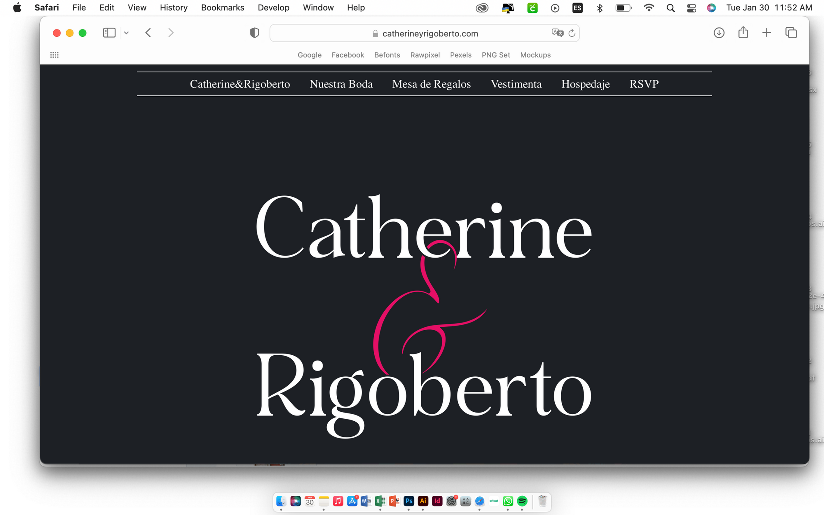This screenshot has height=515, width=824.
Task: Open the Google favorites bookmark
Action: click(309, 55)
